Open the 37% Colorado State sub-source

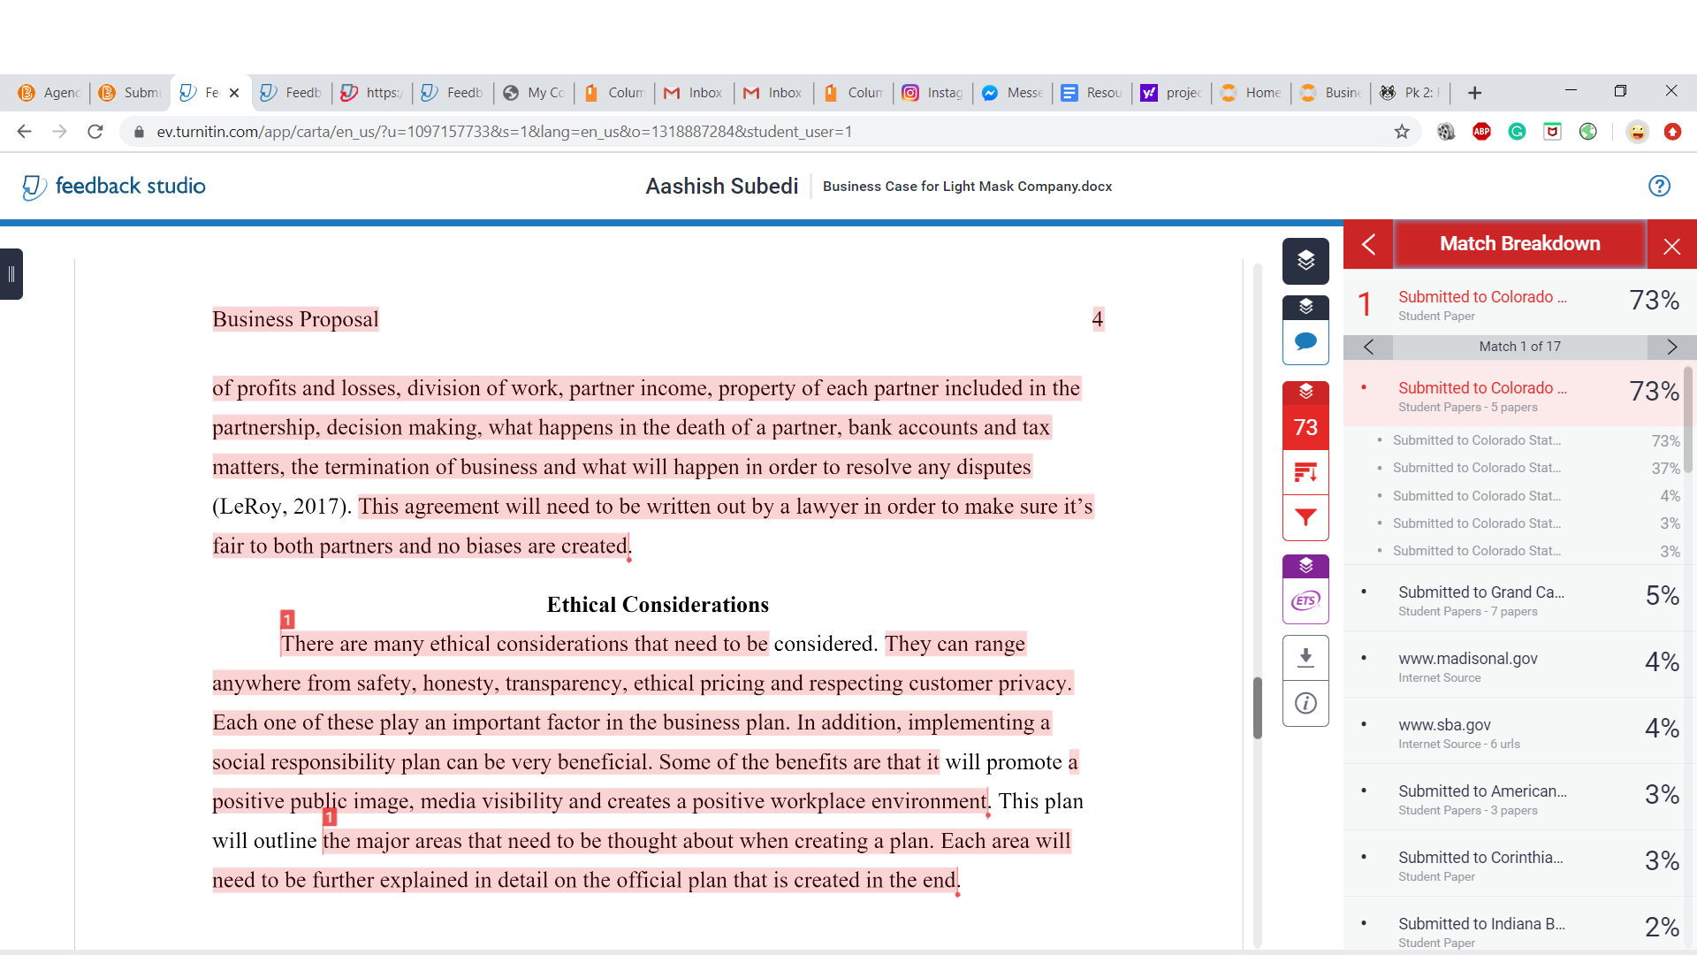[1528, 468]
